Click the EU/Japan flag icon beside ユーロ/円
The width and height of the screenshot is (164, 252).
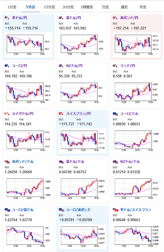7,66
